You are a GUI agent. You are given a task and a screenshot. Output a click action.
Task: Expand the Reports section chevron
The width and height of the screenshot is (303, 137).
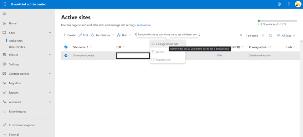click(x=50, y=93)
